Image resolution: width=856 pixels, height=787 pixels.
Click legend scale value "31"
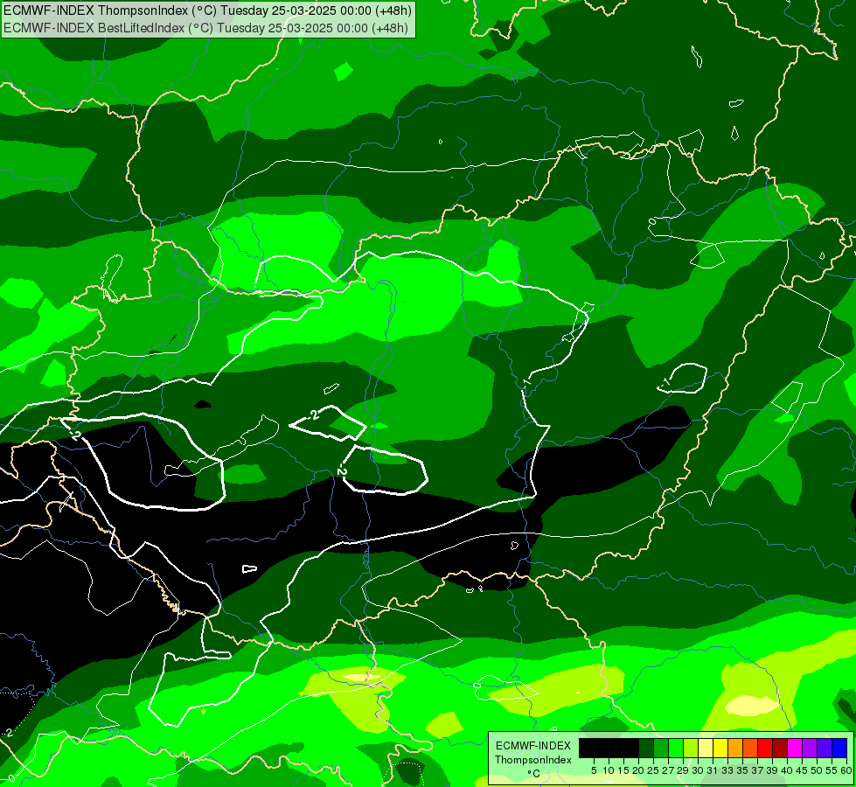point(713,770)
